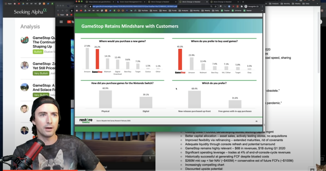Show hidden bookmarks via the front window chevron

click(x=262, y=11)
